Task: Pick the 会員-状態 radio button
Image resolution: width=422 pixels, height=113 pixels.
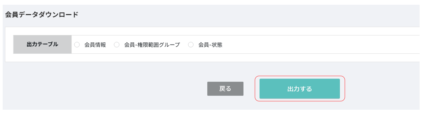Action: pyautogui.click(x=191, y=45)
